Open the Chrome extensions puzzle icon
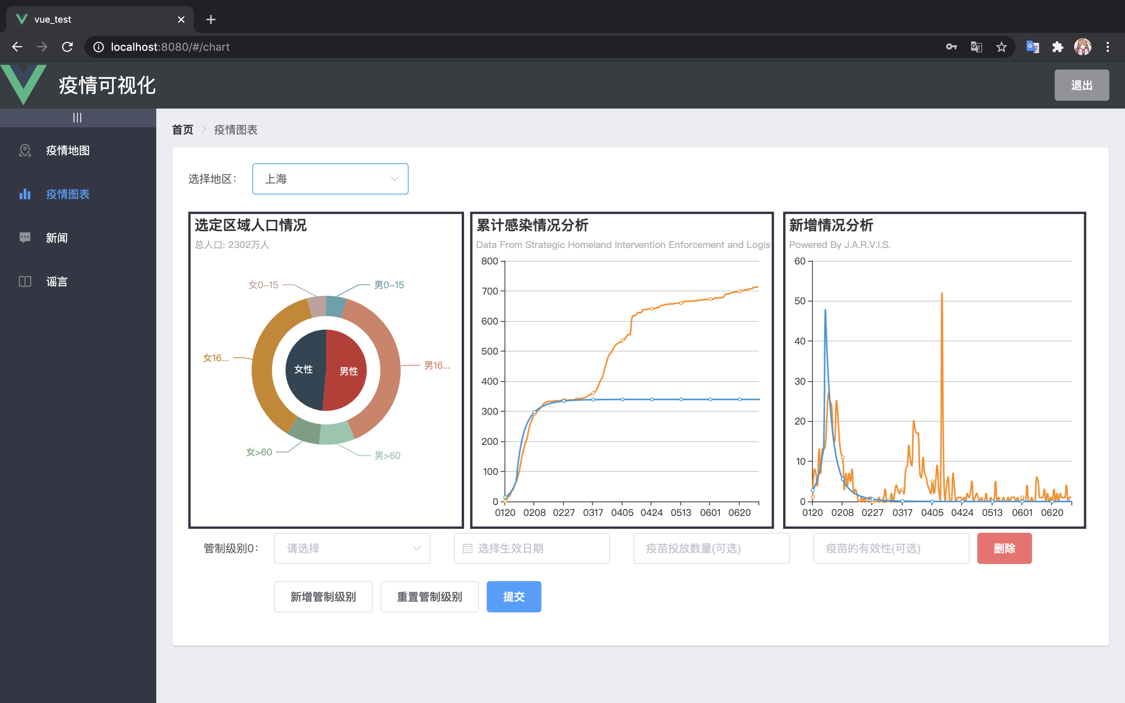 coord(1057,47)
